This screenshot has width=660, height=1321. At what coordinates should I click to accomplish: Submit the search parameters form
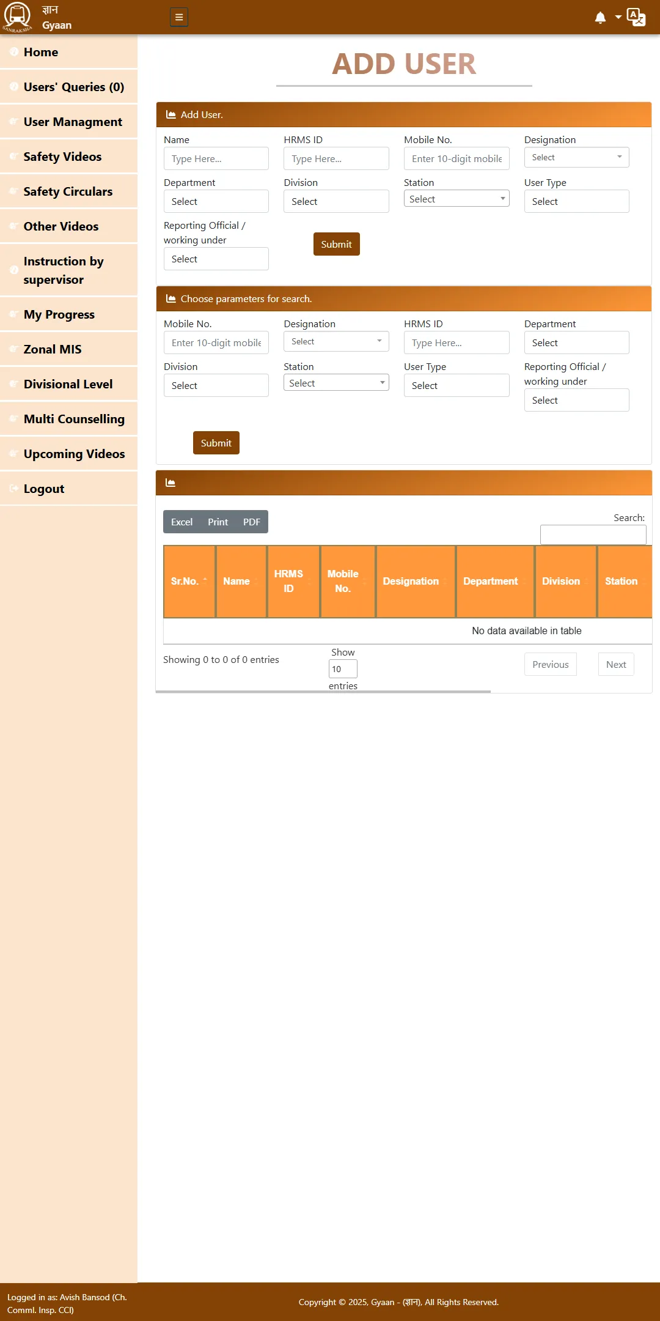click(216, 443)
